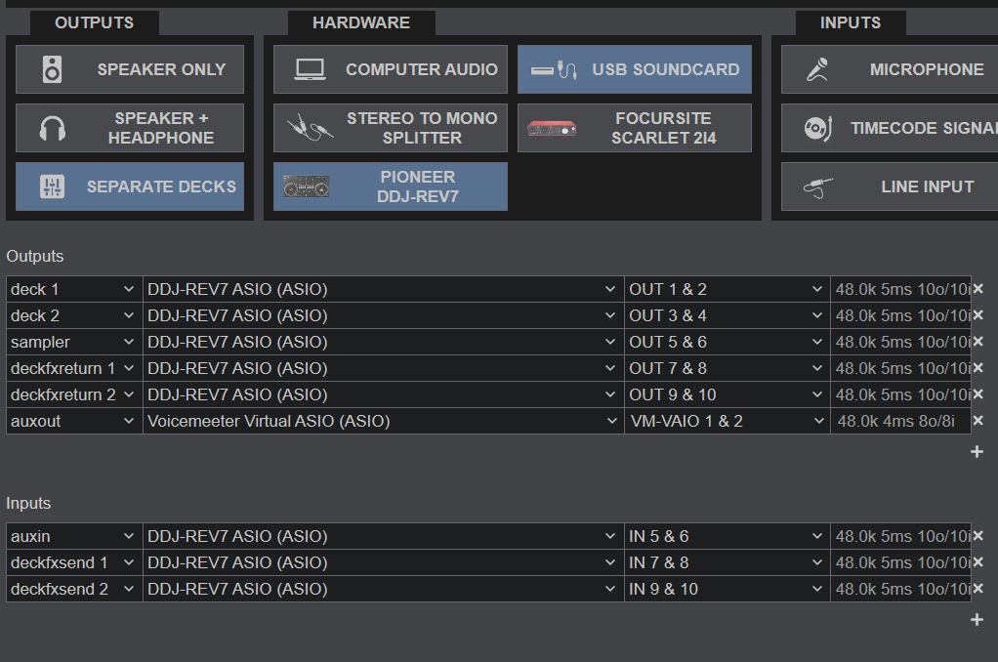This screenshot has width=998, height=662.
Task: Pick the Stereo to Mono Splitter option
Action: (390, 128)
